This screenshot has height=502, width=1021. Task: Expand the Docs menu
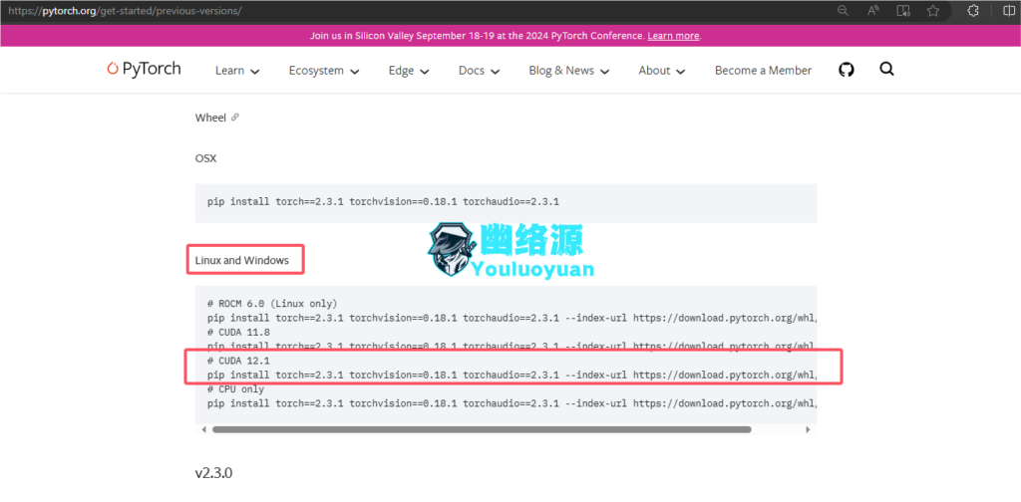click(x=479, y=71)
